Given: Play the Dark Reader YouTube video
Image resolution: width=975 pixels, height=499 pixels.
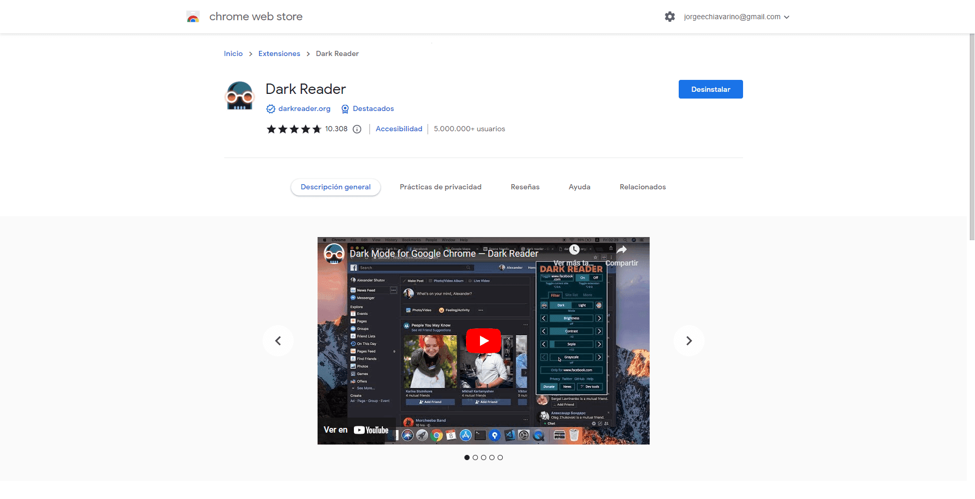Looking at the screenshot, I should point(484,341).
